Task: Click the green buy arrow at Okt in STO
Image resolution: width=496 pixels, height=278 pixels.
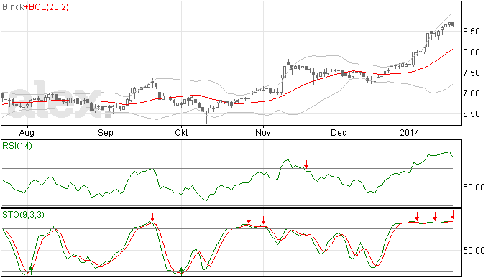Action: tap(181, 271)
